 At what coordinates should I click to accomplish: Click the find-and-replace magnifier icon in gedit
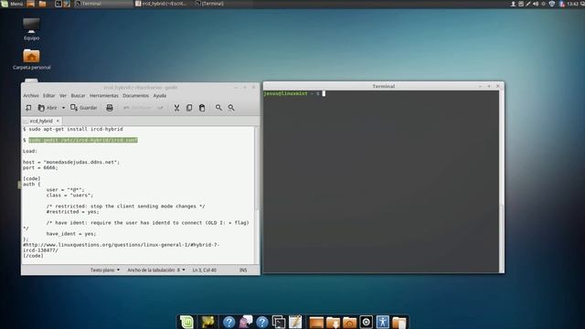pyautogui.click(x=231, y=108)
